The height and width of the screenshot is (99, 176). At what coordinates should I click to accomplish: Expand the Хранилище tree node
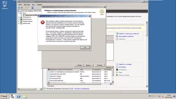click(19, 23)
